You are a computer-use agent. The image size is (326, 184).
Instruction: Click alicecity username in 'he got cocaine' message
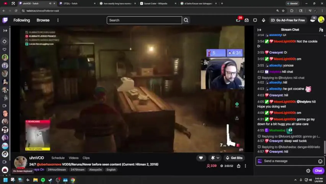click(x=275, y=89)
